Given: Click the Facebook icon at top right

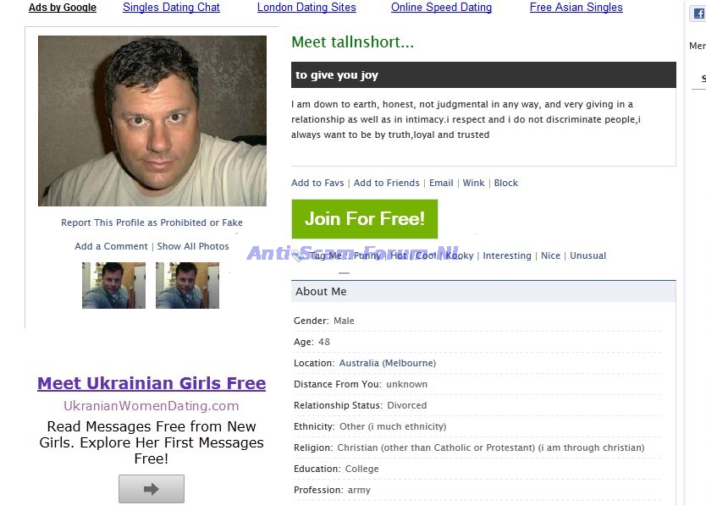Looking at the screenshot, I should (700, 14).
